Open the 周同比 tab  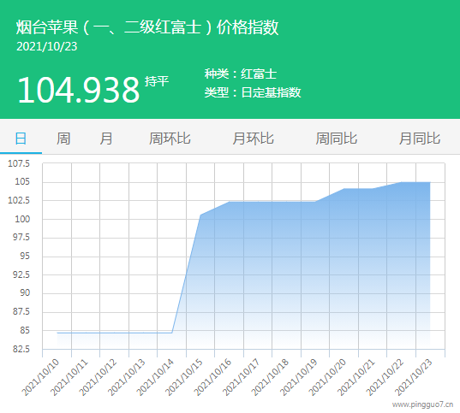tap(337, 139)
